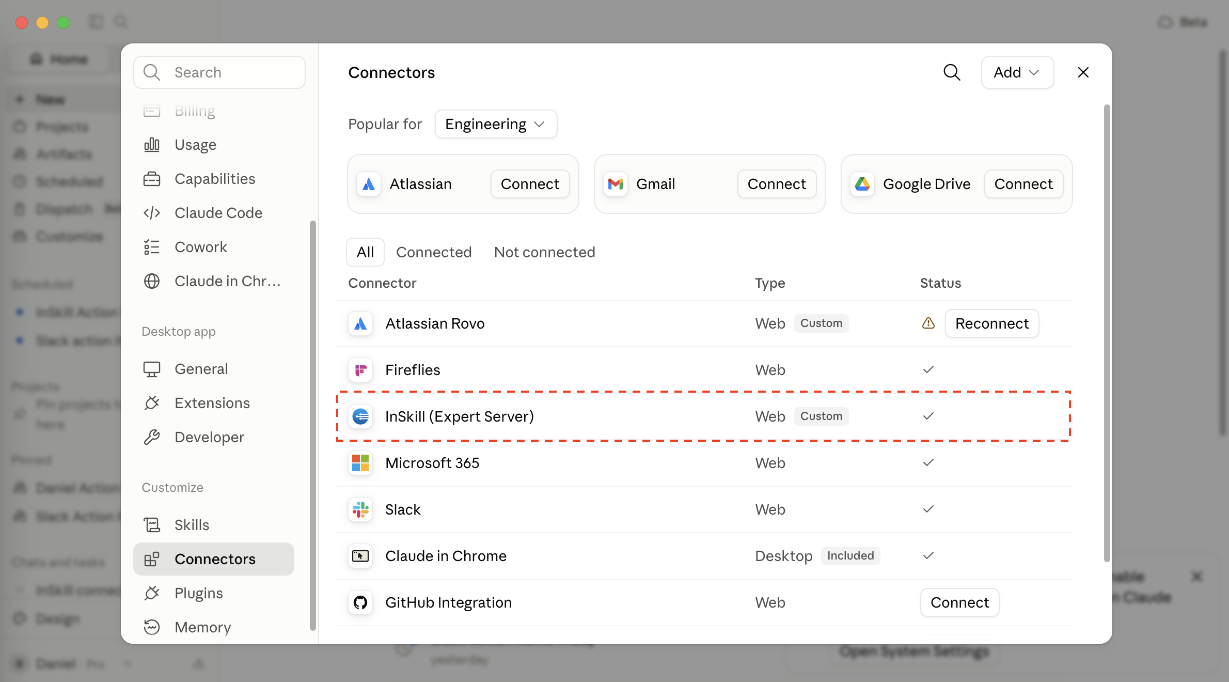
Task: Click the connectors list vertical scrollbar
Action: pyautogui.click(x=1107, y=333)
